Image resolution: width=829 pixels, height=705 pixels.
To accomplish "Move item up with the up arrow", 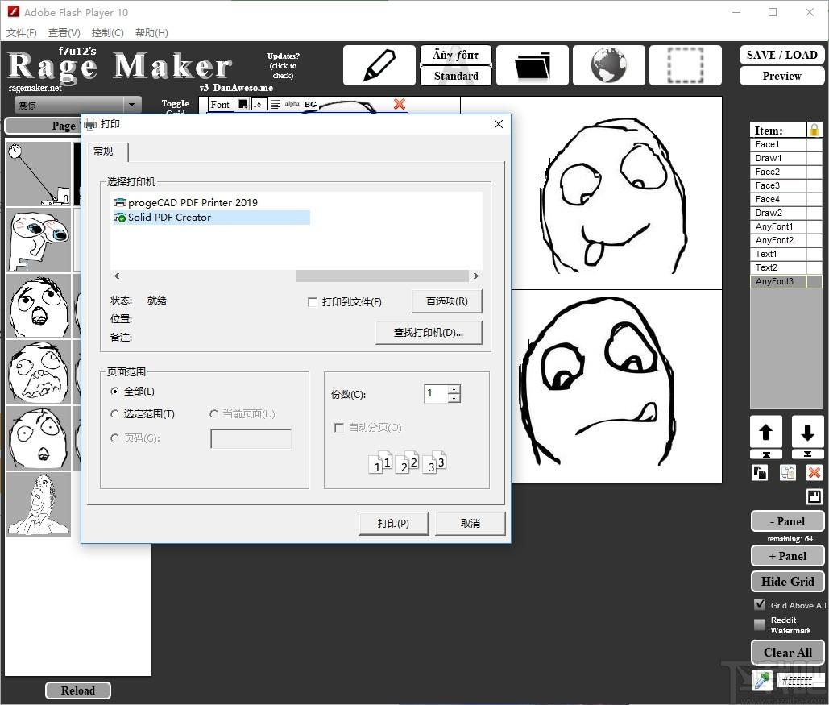I will [x=765, y=432].
